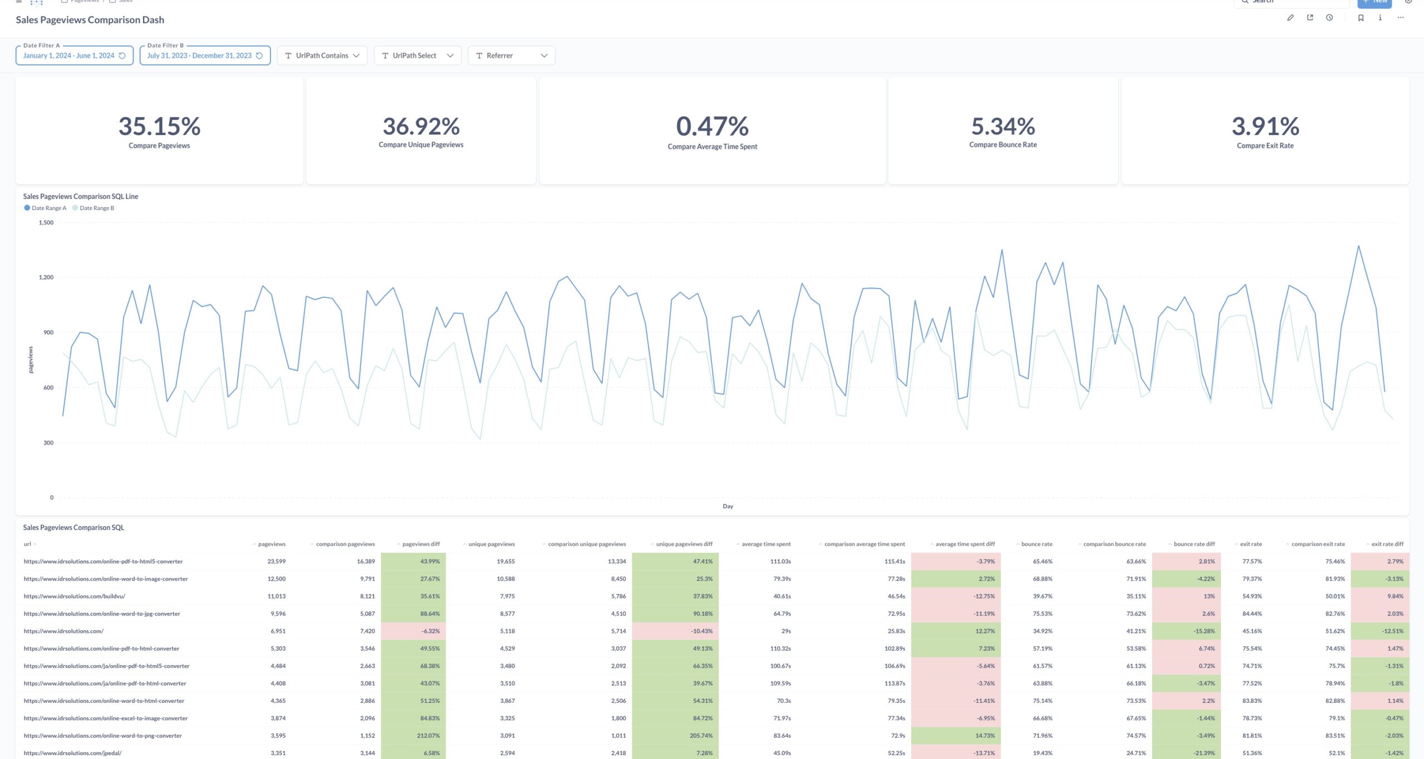Reset Date Filter B with its circular arrow
Screen dimensions: 1424x759
pyautogui.click(x=259, y=56)
